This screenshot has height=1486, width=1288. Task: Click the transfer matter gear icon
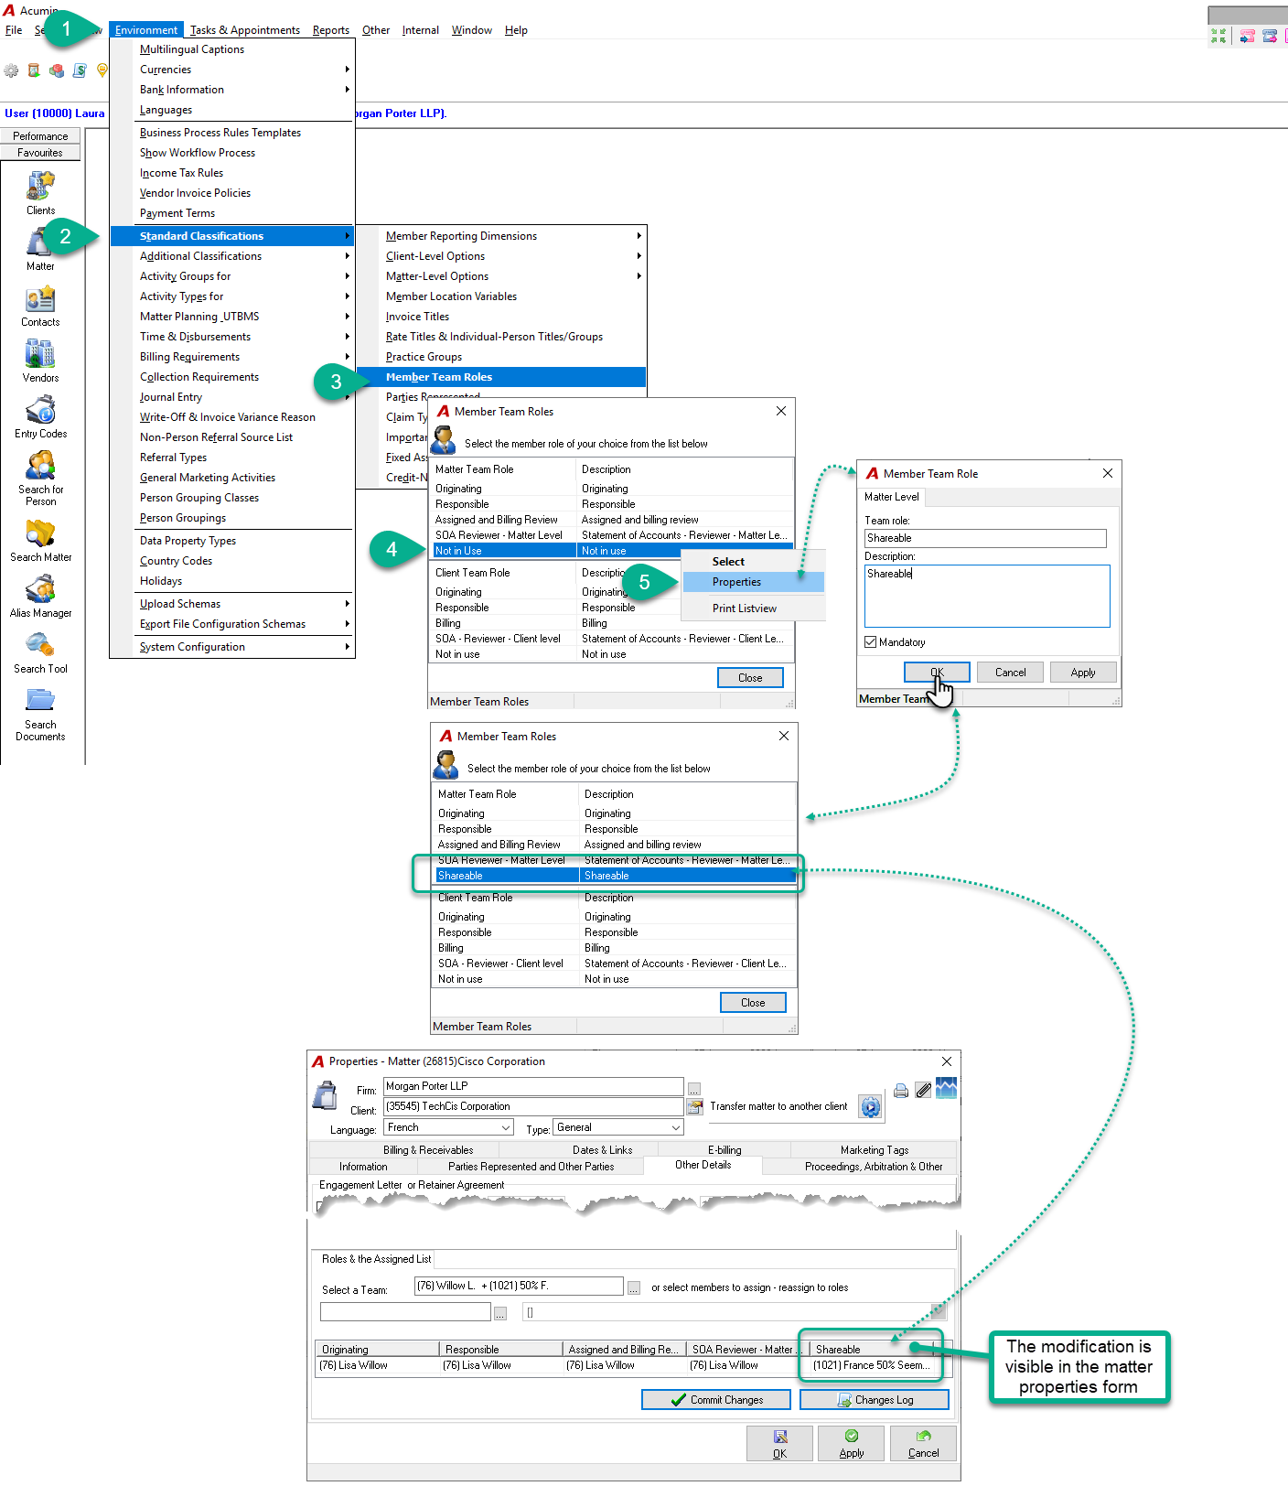click(x=870, y=1107)
